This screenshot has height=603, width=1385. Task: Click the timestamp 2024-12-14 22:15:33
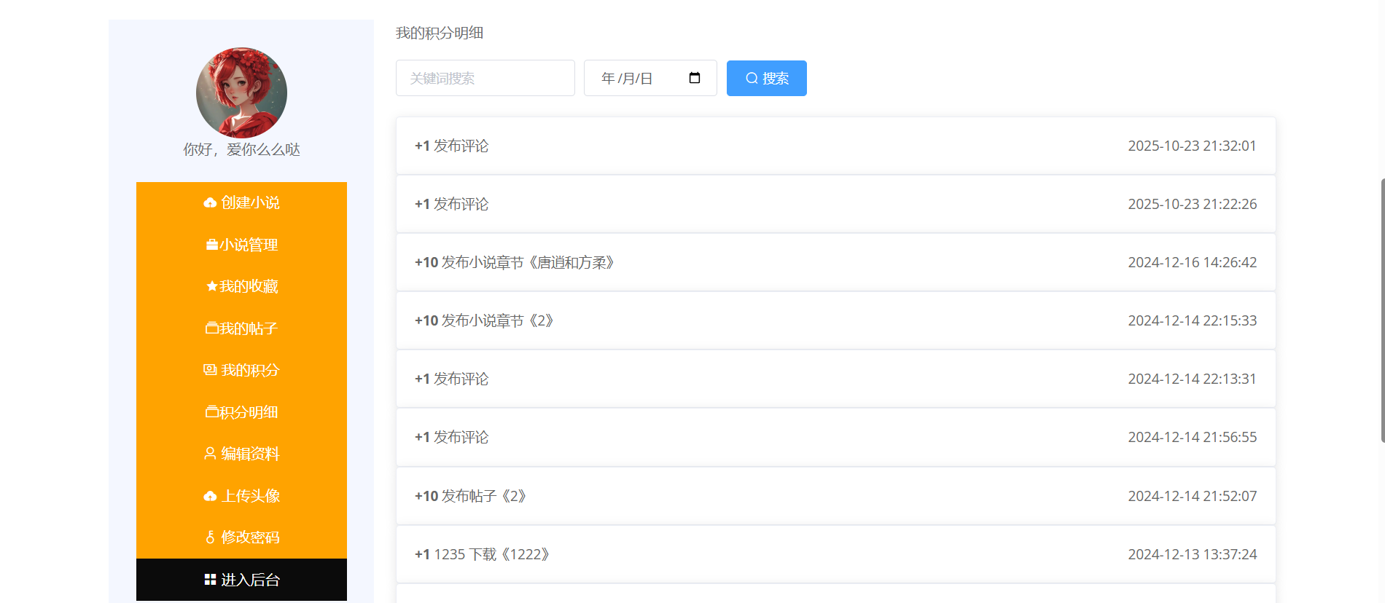(1193, 320)
